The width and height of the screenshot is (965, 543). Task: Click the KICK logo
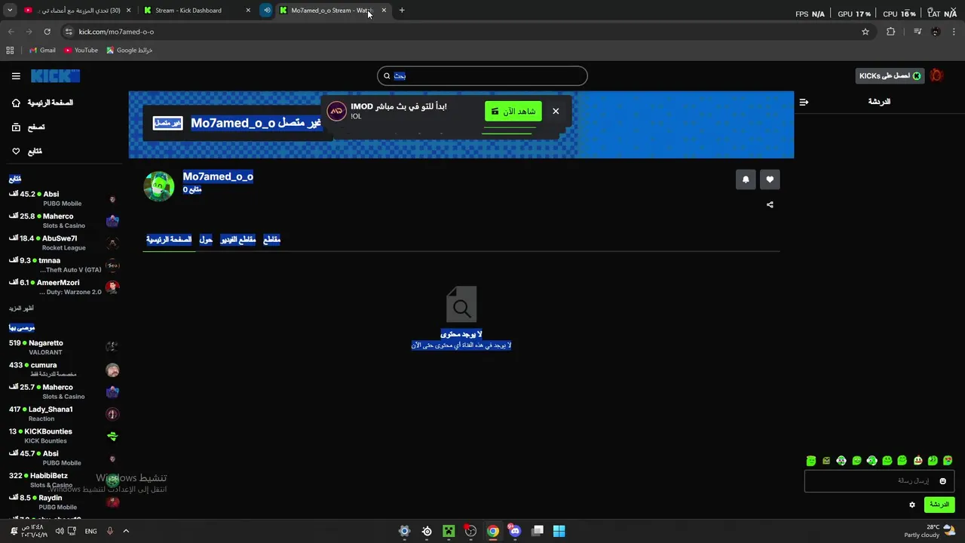pos(55,75)
